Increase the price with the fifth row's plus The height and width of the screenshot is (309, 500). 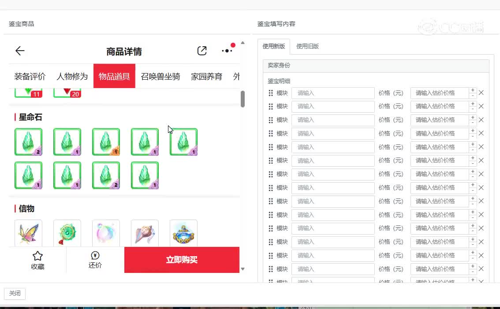pos(473,144)
